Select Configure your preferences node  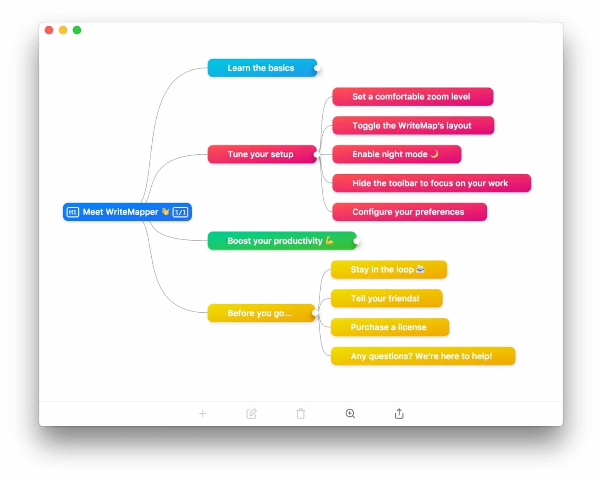pos(409,212)
